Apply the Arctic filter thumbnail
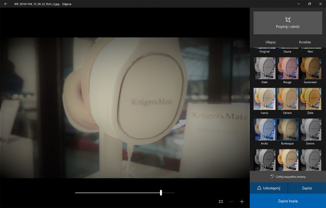Screen dimensions: 326x208 [x=264, y=130]
